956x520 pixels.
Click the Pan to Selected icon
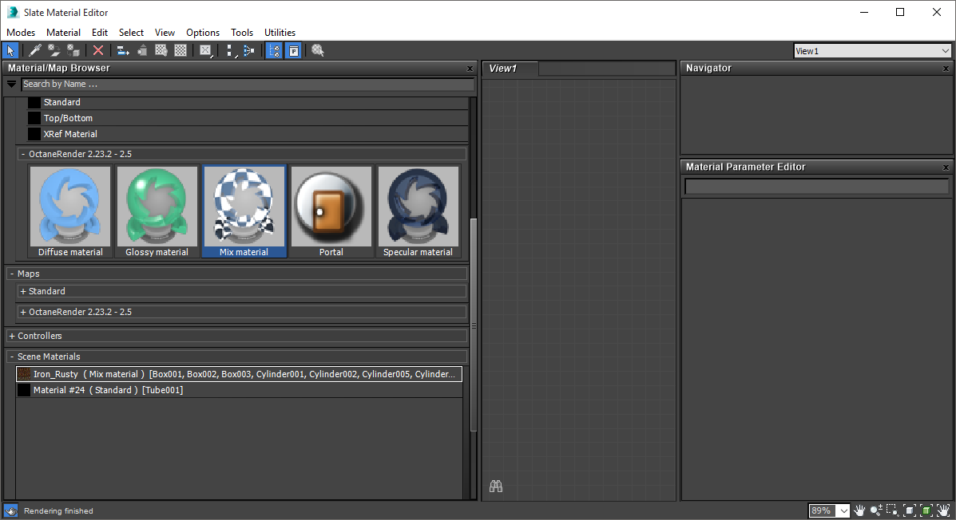[944, 510]
